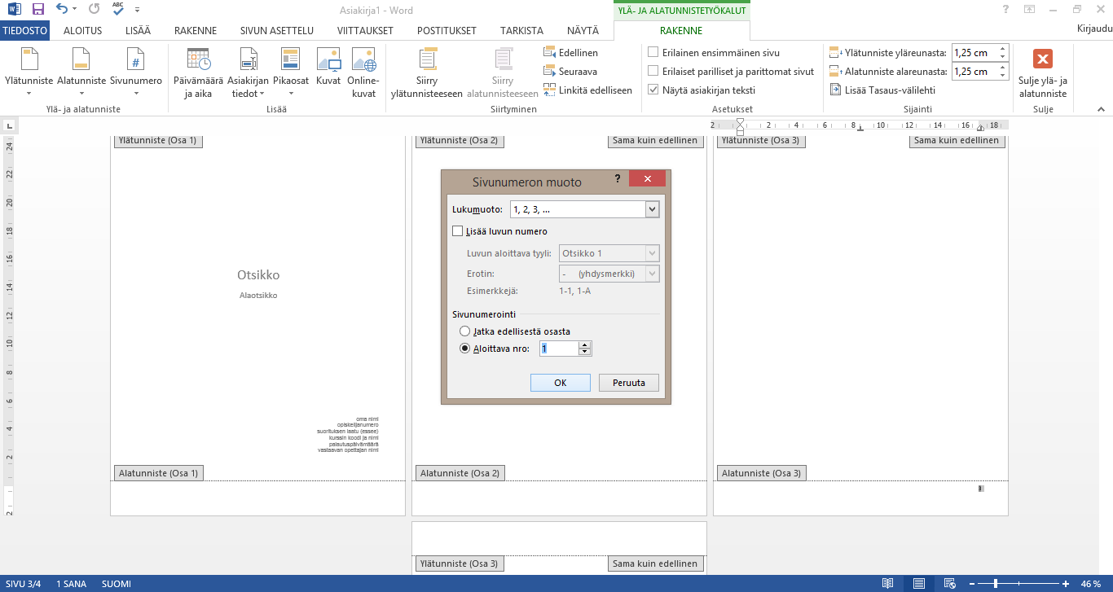This screenshot has width=1113, height=592.
Task: Open the Ylätunniste header gallery
Action: click(29, 72)
